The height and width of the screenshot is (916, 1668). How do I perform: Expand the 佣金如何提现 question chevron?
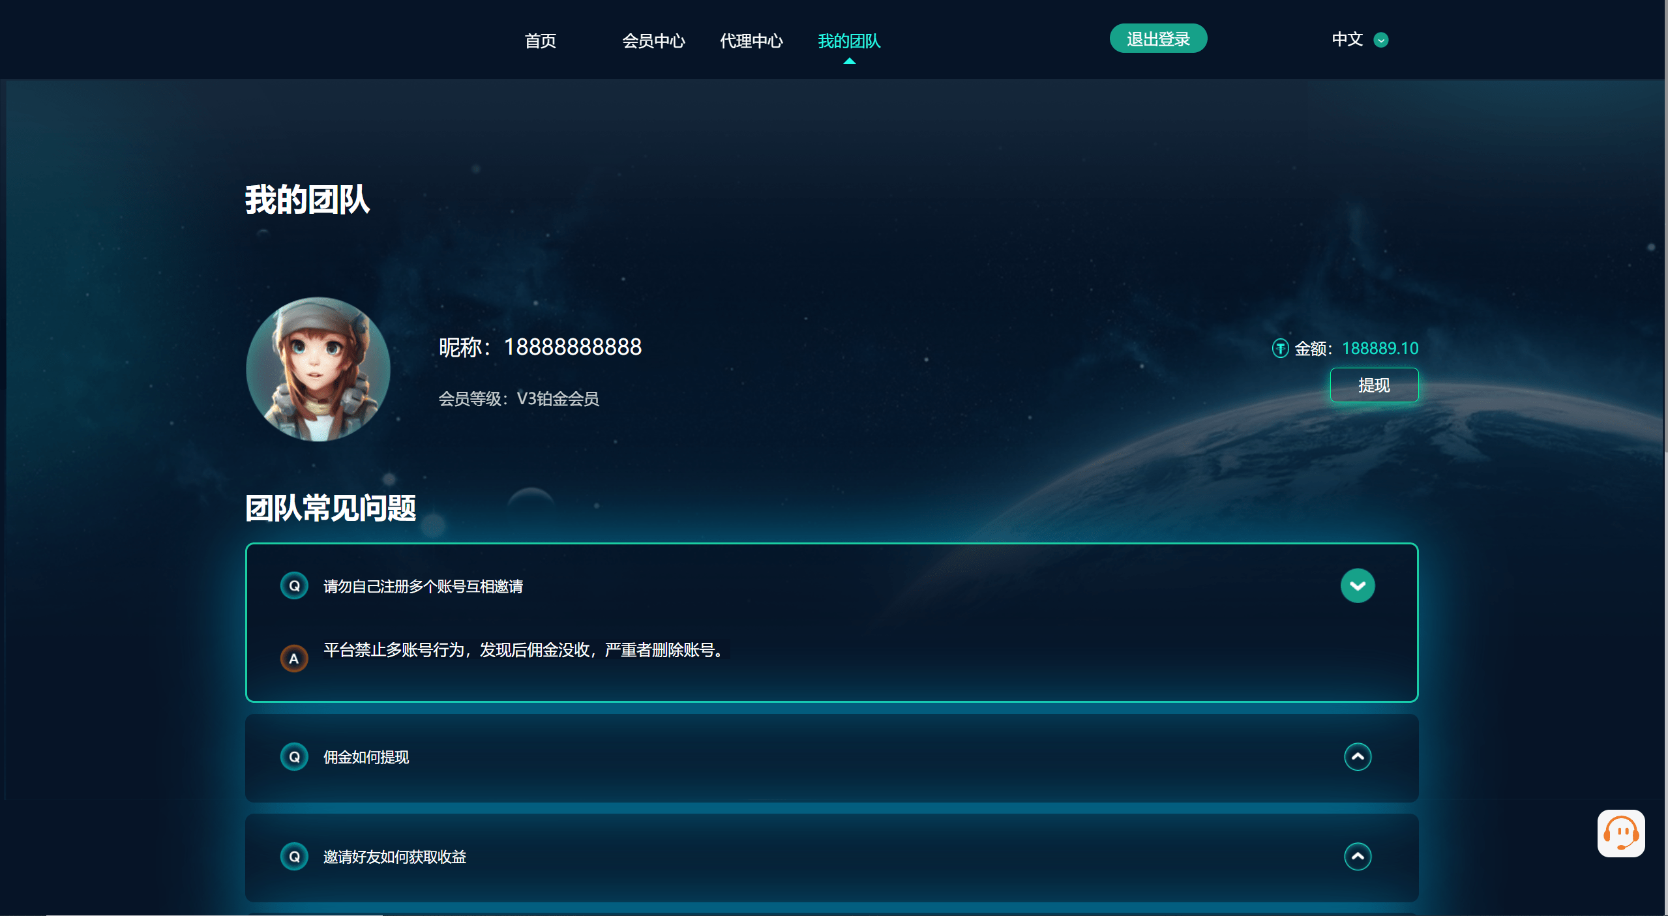click(1357, 757)
